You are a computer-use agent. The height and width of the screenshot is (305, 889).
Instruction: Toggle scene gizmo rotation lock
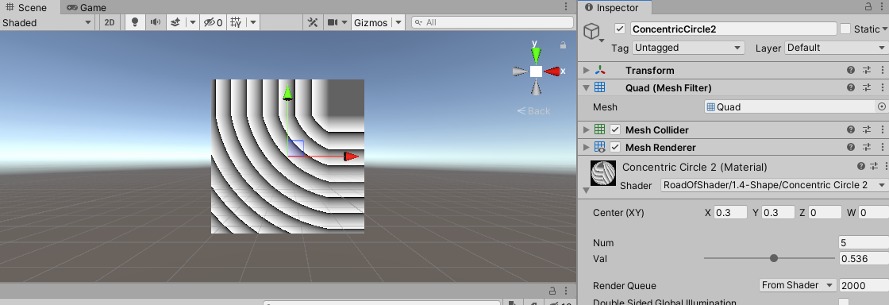point(563,44)
